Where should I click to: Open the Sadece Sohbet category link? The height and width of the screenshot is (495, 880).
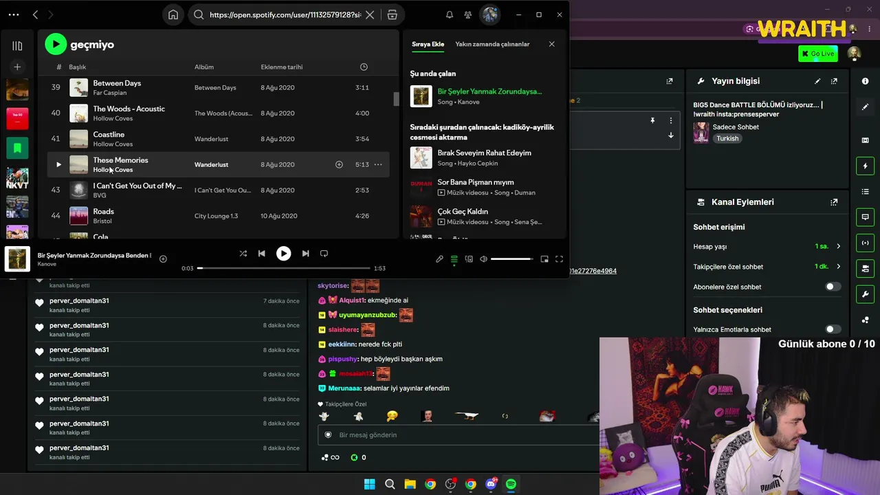point(736,127)
